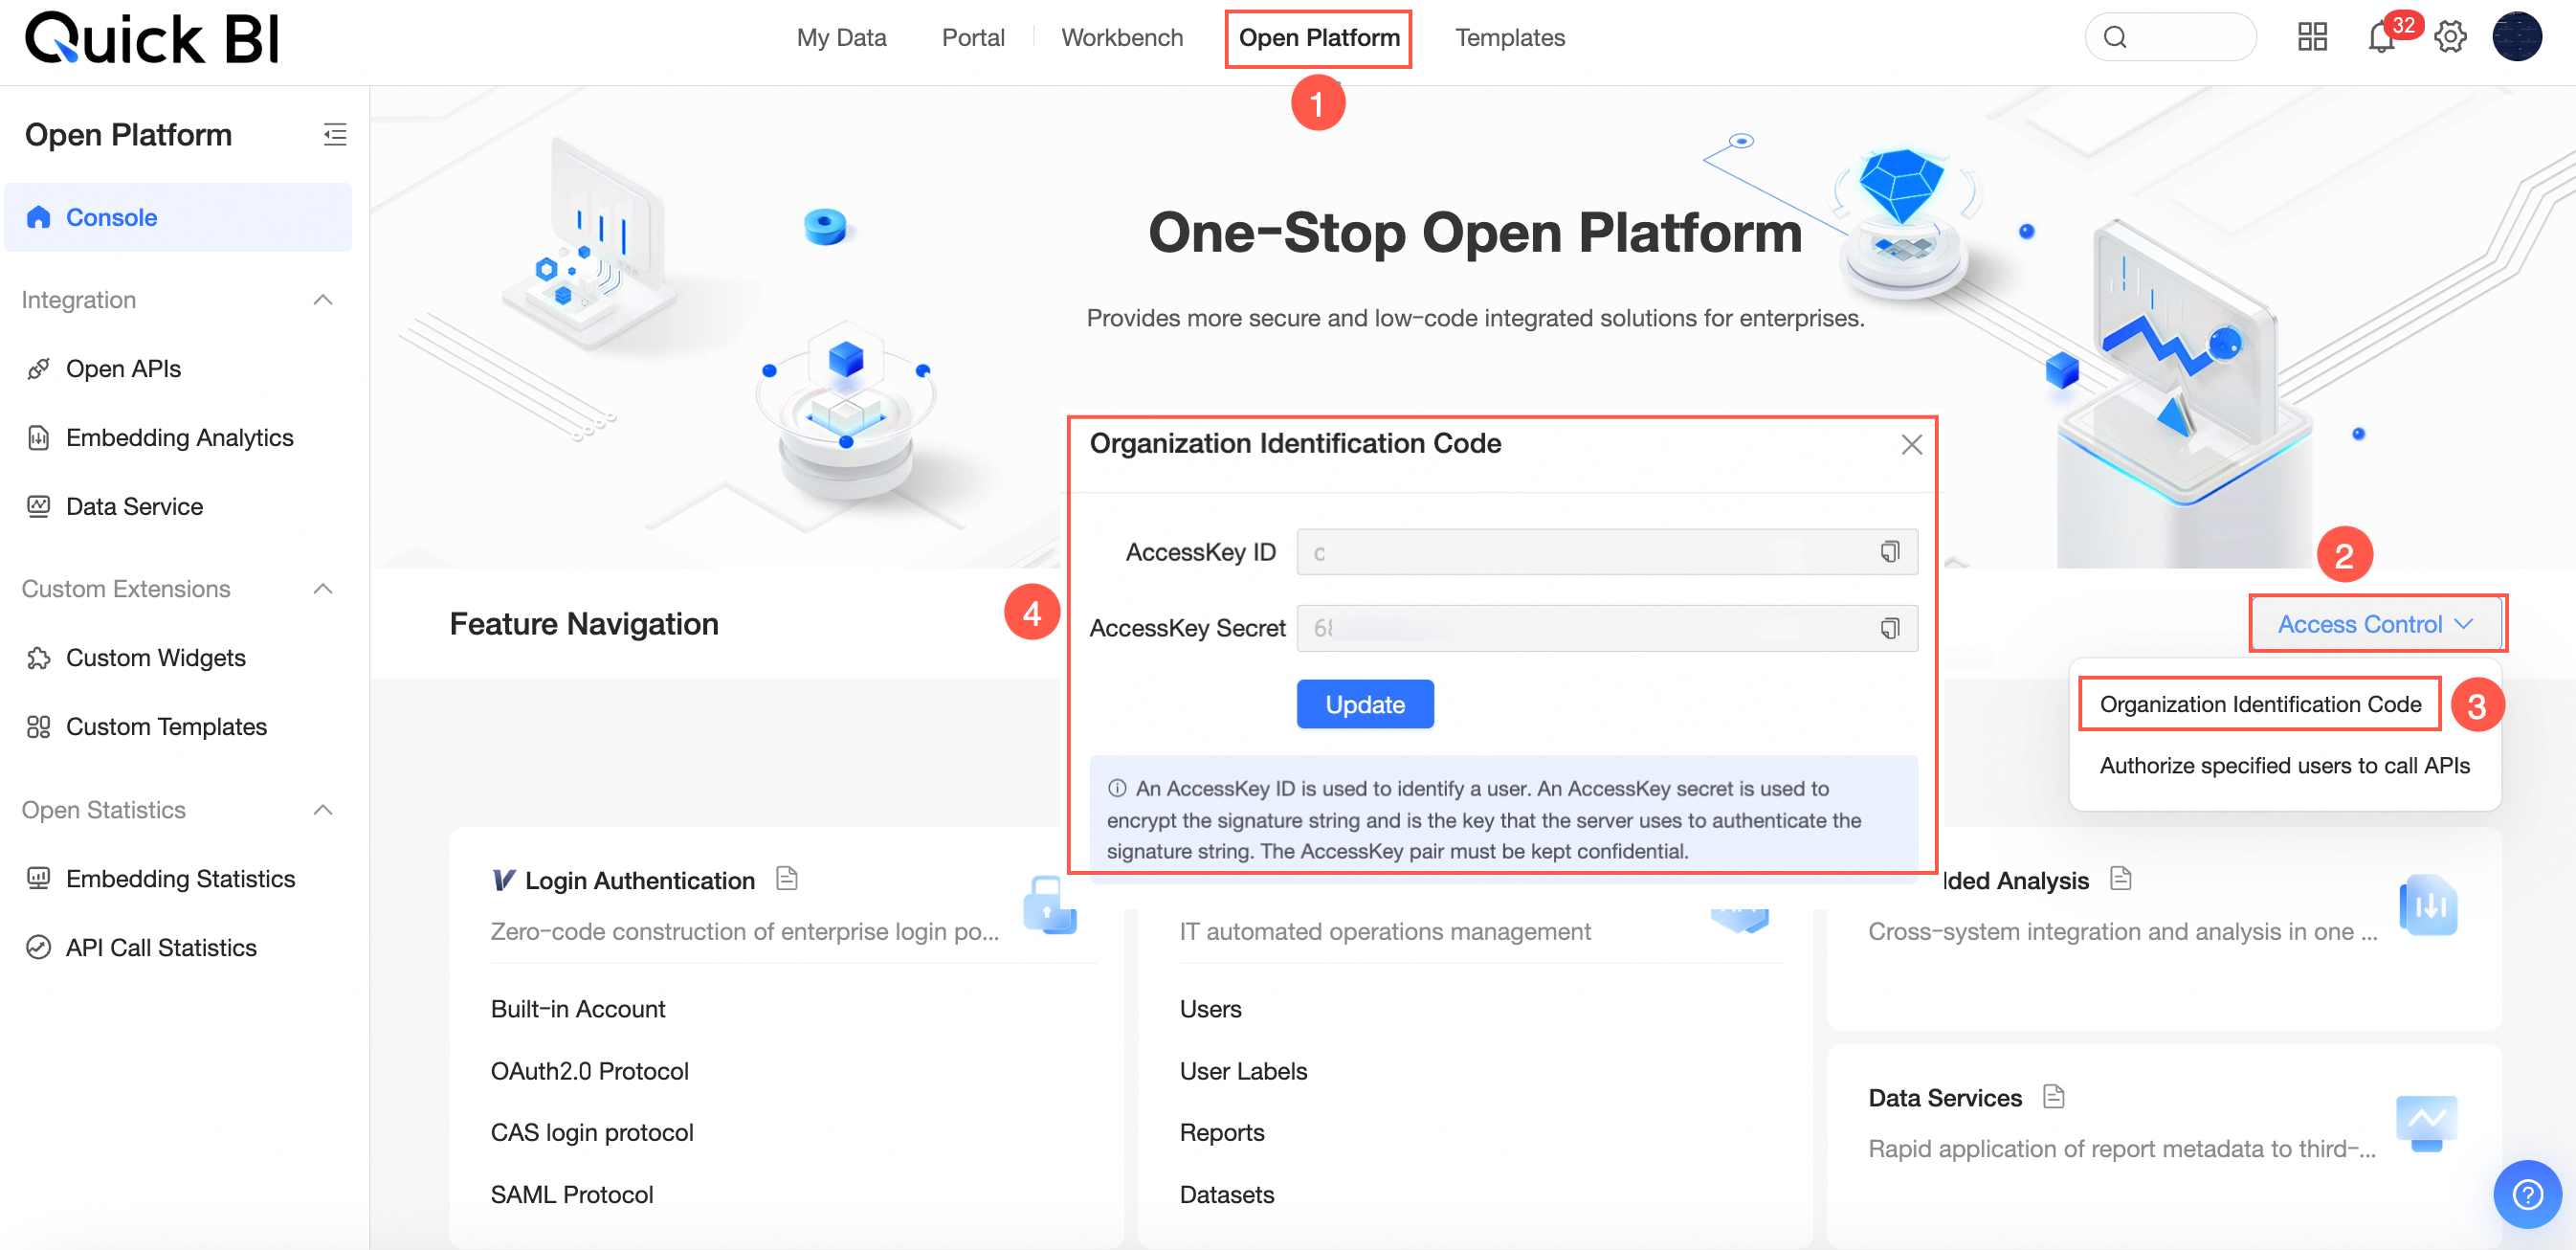
Task: Switch to the Workbench tab
Action: tap(1121, 38)
